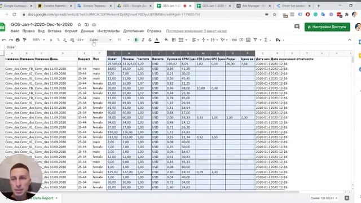Open the Формат menu
The width and height of the screenshot is (361, 203).
coord(71,31)
